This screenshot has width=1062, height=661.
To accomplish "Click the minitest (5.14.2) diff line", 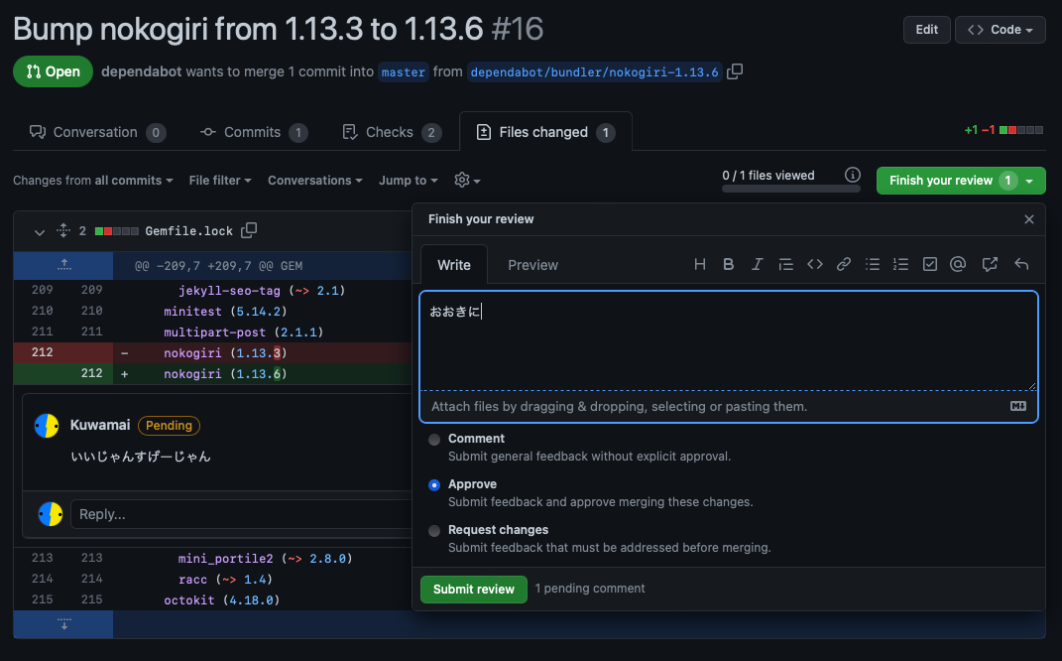I will tap(212, 312).
